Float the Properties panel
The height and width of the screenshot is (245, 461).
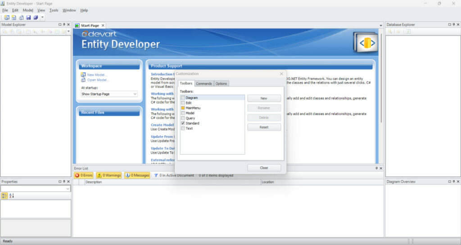point(60,182)
